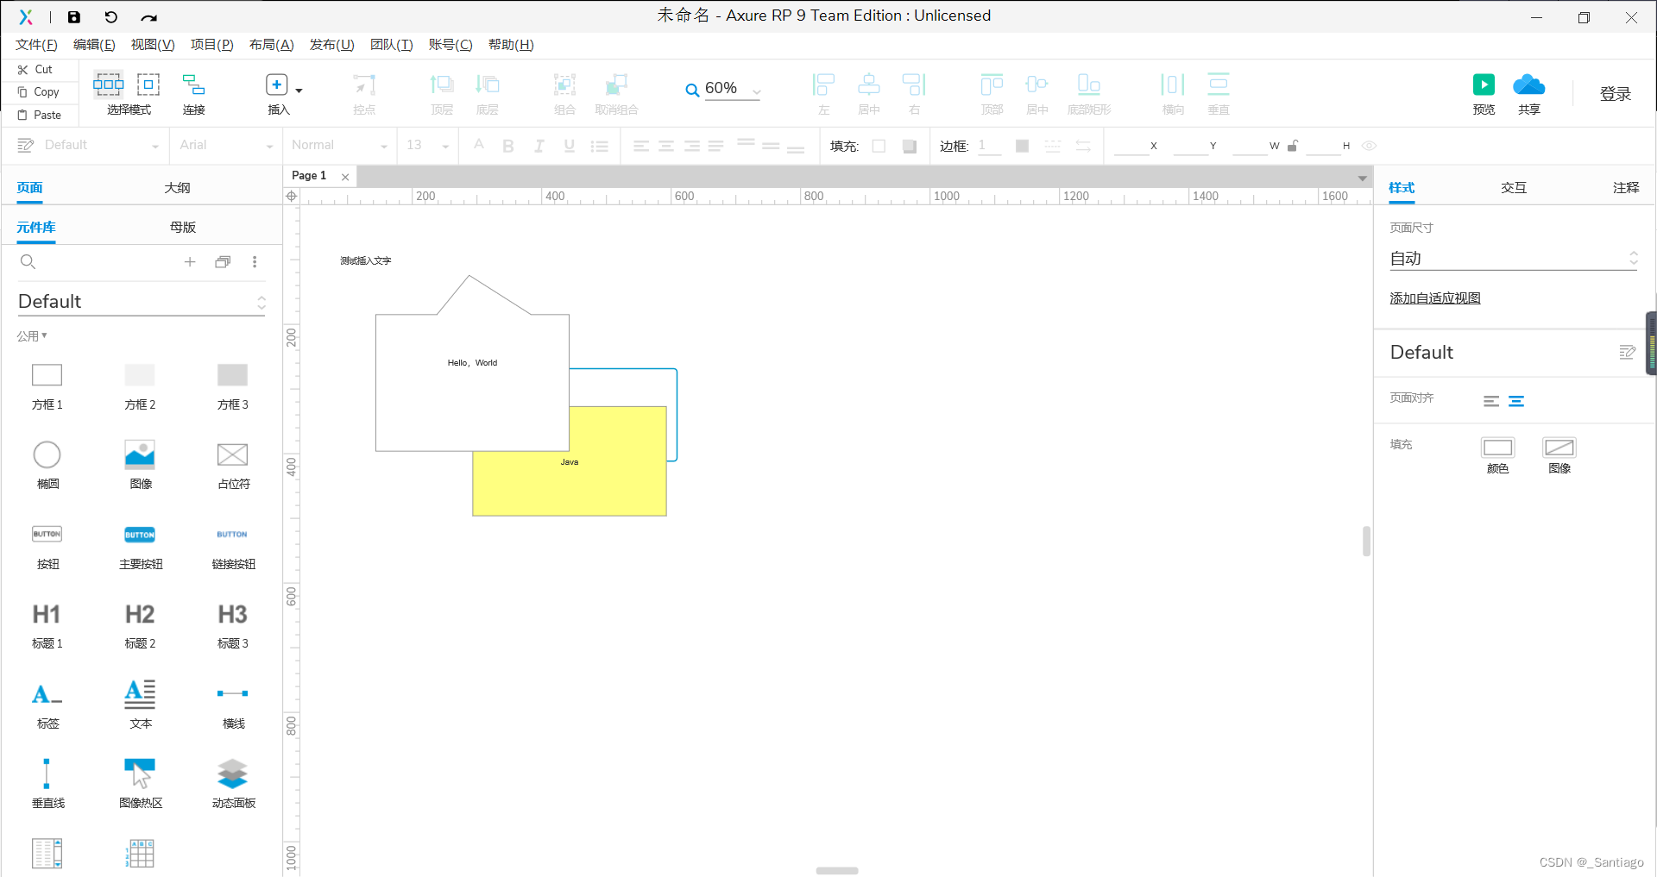Click the 插入 insert plus icon
The image size is (1657, 877).
pos(277,85)
